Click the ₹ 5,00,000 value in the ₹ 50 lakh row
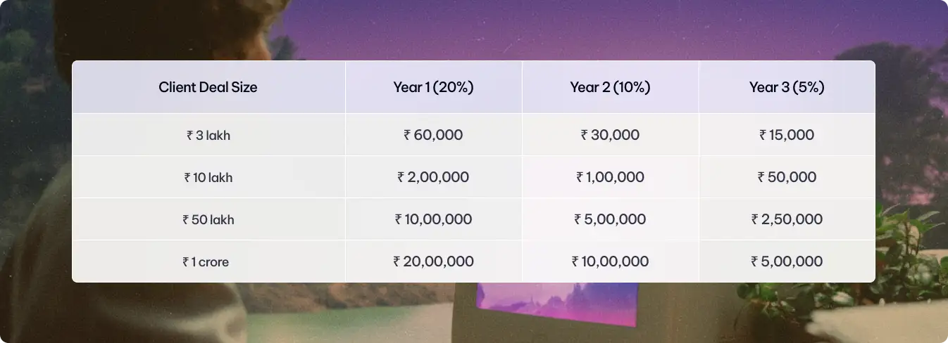 tap(610, 219)
